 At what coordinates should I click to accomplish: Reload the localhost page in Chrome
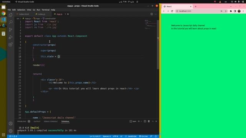tap(172, 11)
